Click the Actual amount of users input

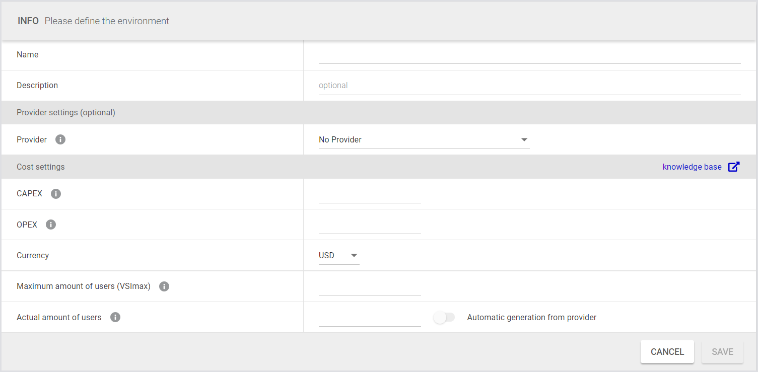[x=370, y=318]
